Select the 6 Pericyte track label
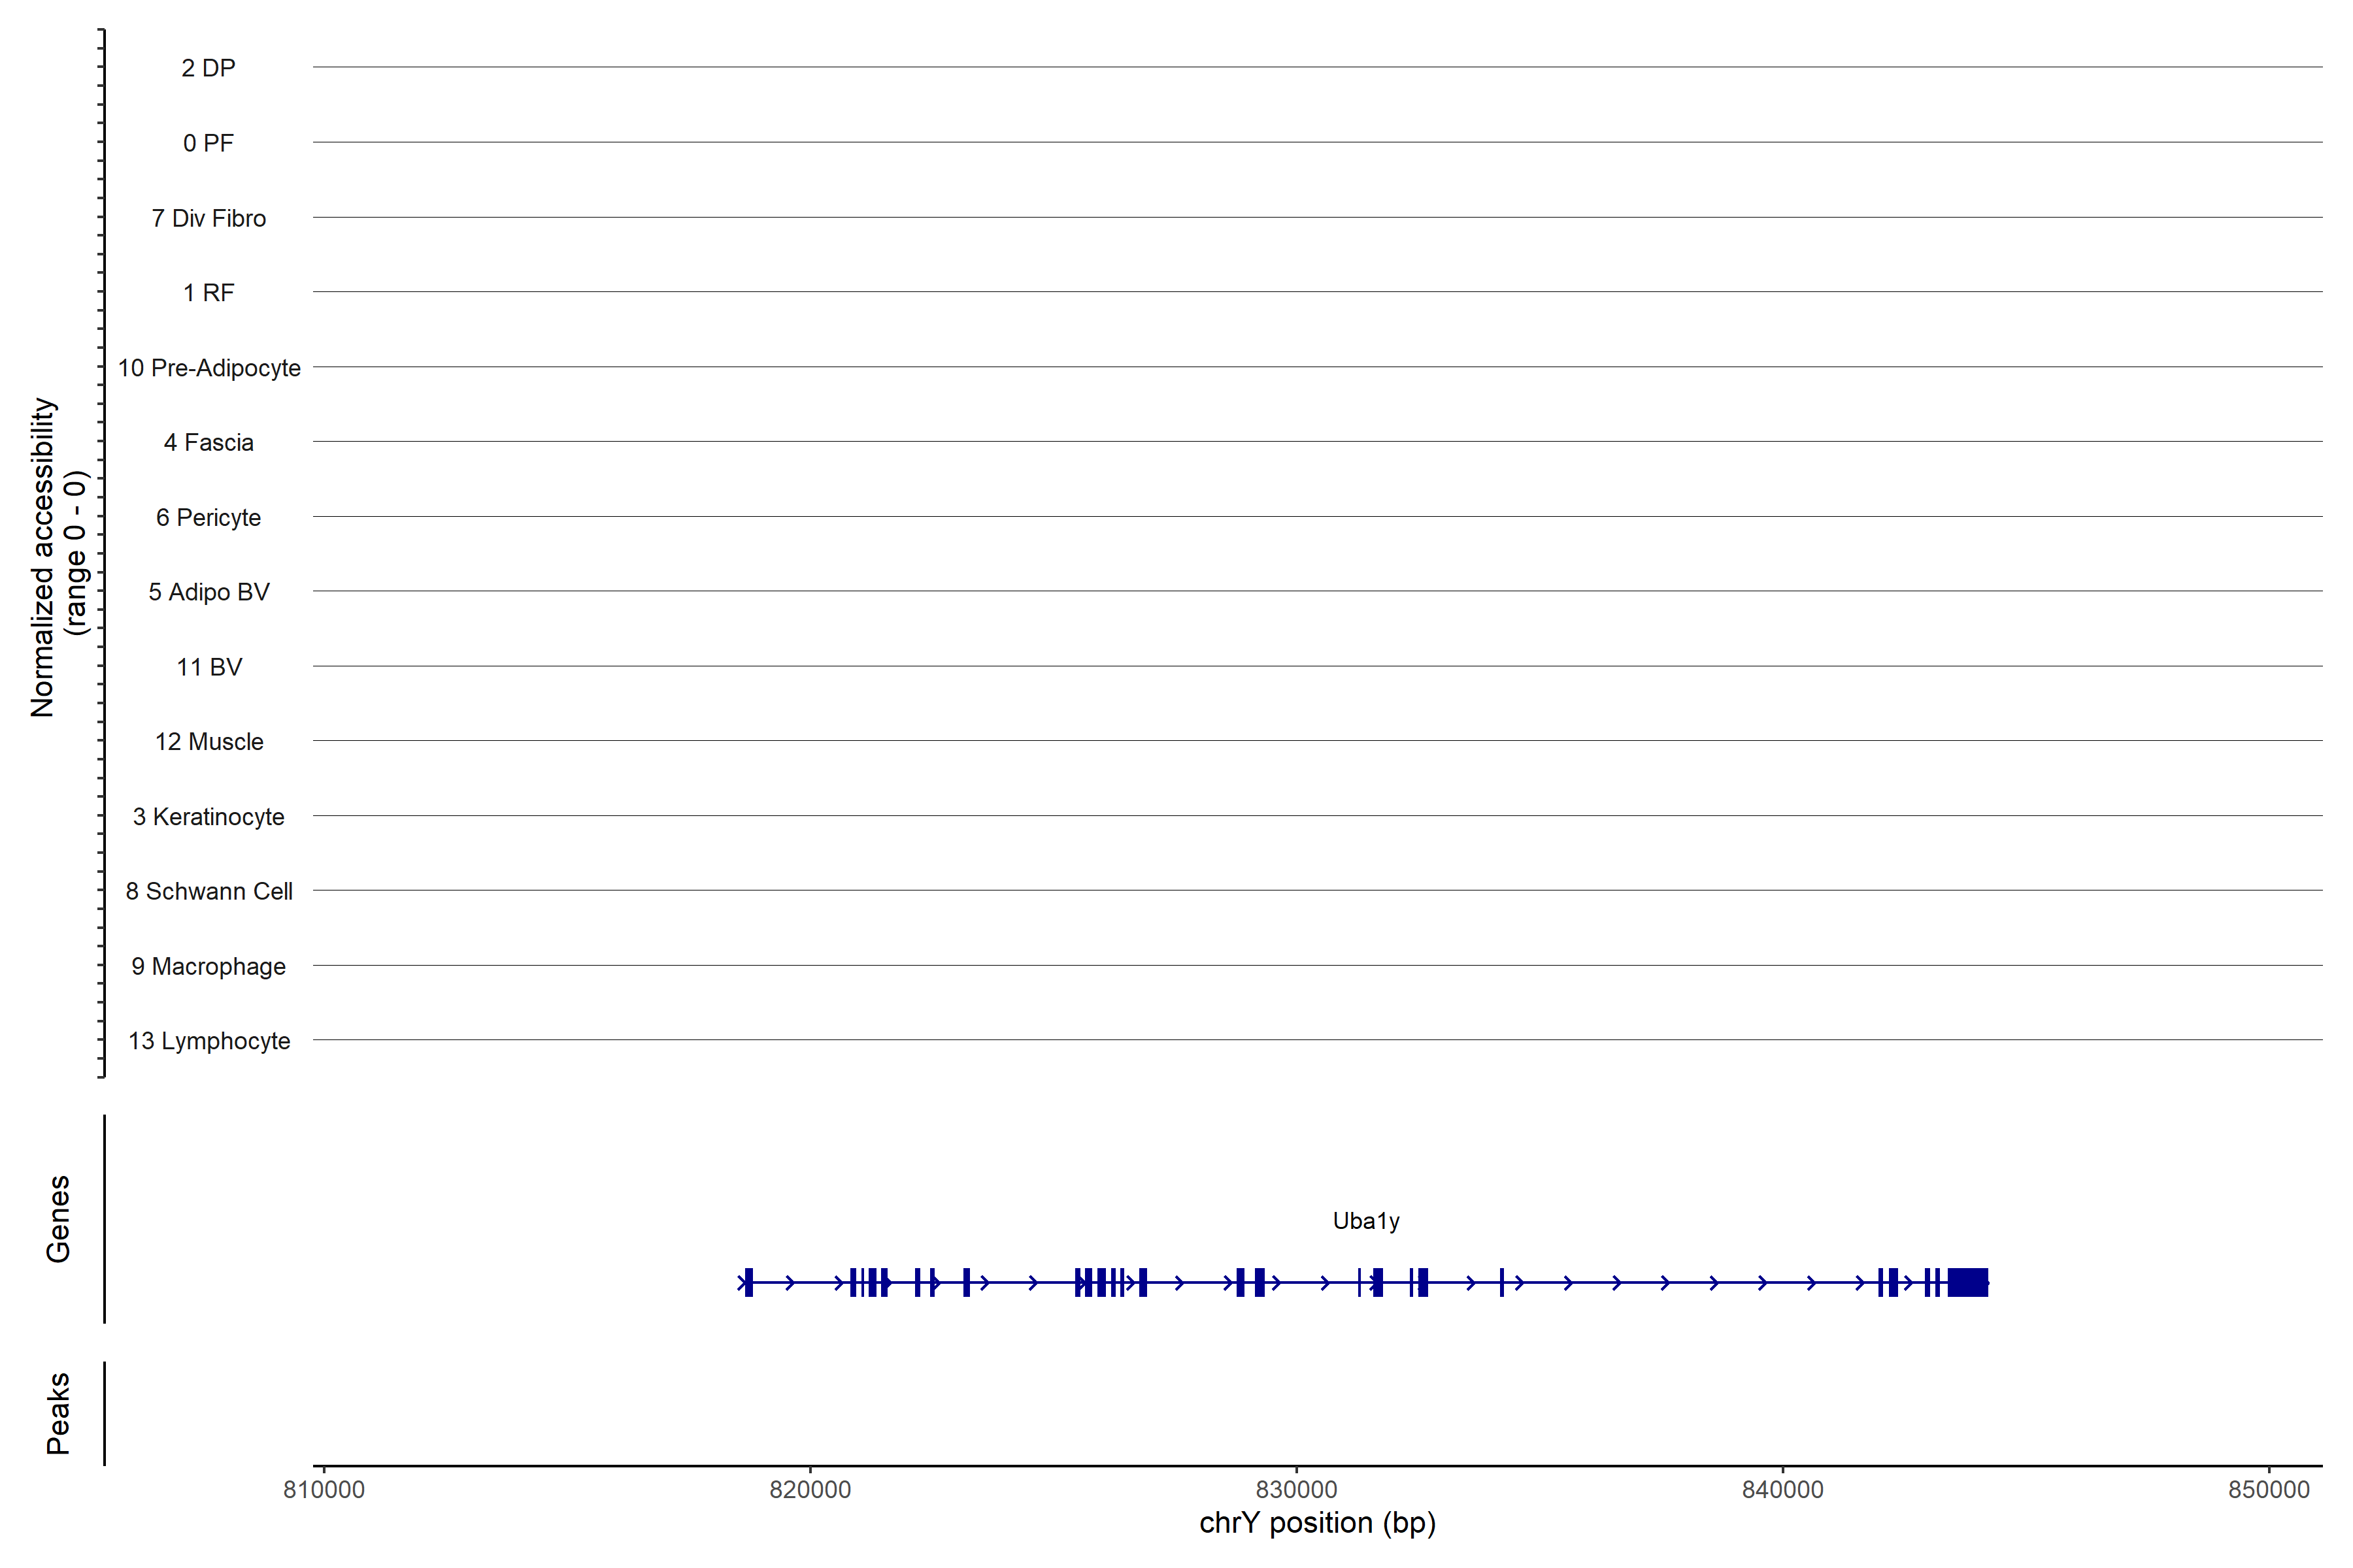2353x1568 pixels. [208, 517]
